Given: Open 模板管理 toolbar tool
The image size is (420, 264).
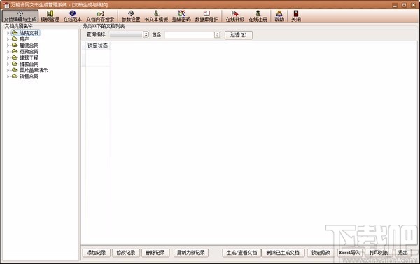Looking at the screenshot, I should pos(50,16).
